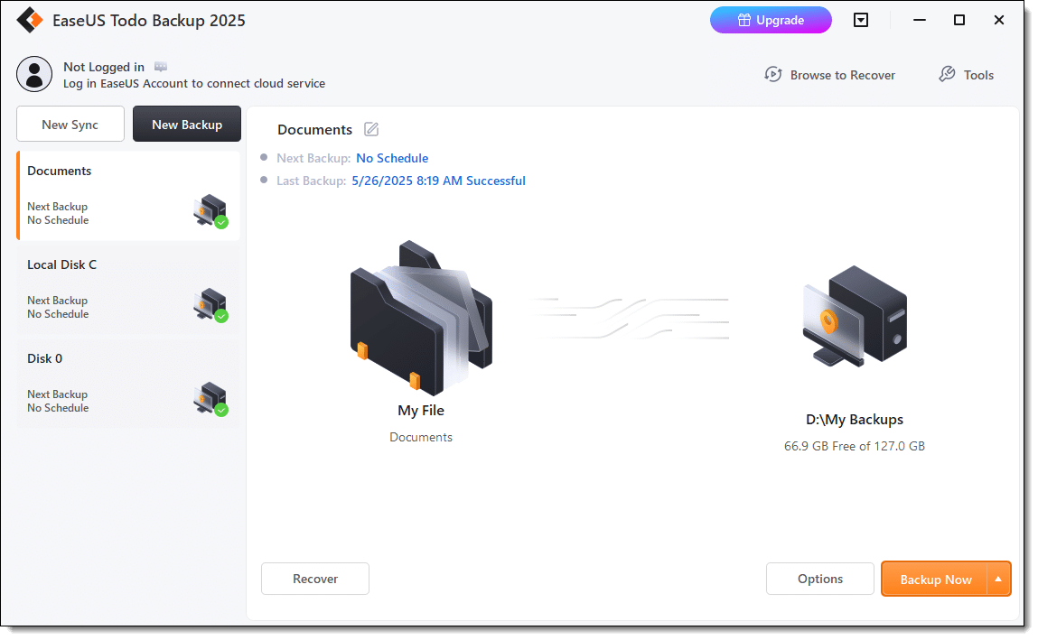Open the title bar dropdown menu

pyautogui.click(x=861, y=20)
